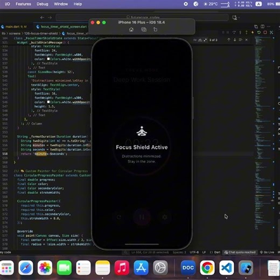The height and width of the screenshot is (280, 280).
Task: Click the CircularProgressPainter class name on line 563
Action: (x=44, y=176)
